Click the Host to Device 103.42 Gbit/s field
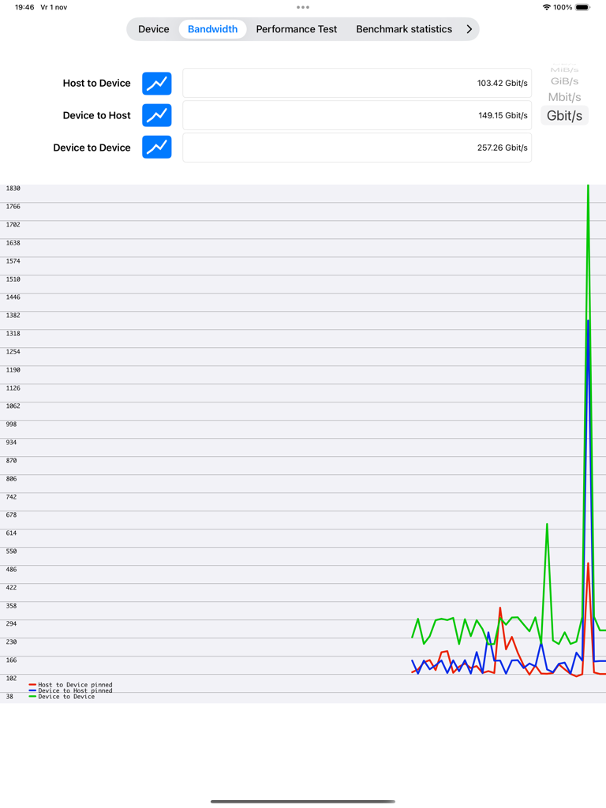Screen dimensions: 606x808 tap(357, 83)
